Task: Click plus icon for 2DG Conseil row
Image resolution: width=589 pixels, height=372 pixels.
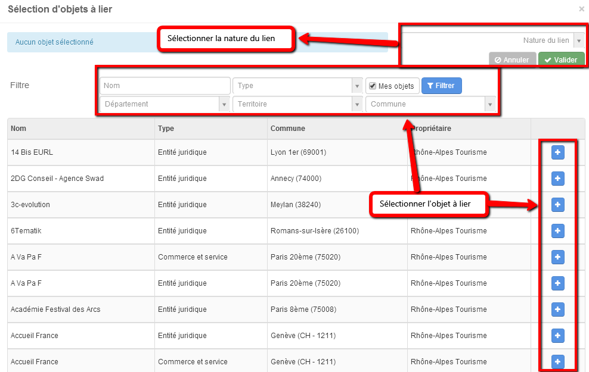Action: 558,179
